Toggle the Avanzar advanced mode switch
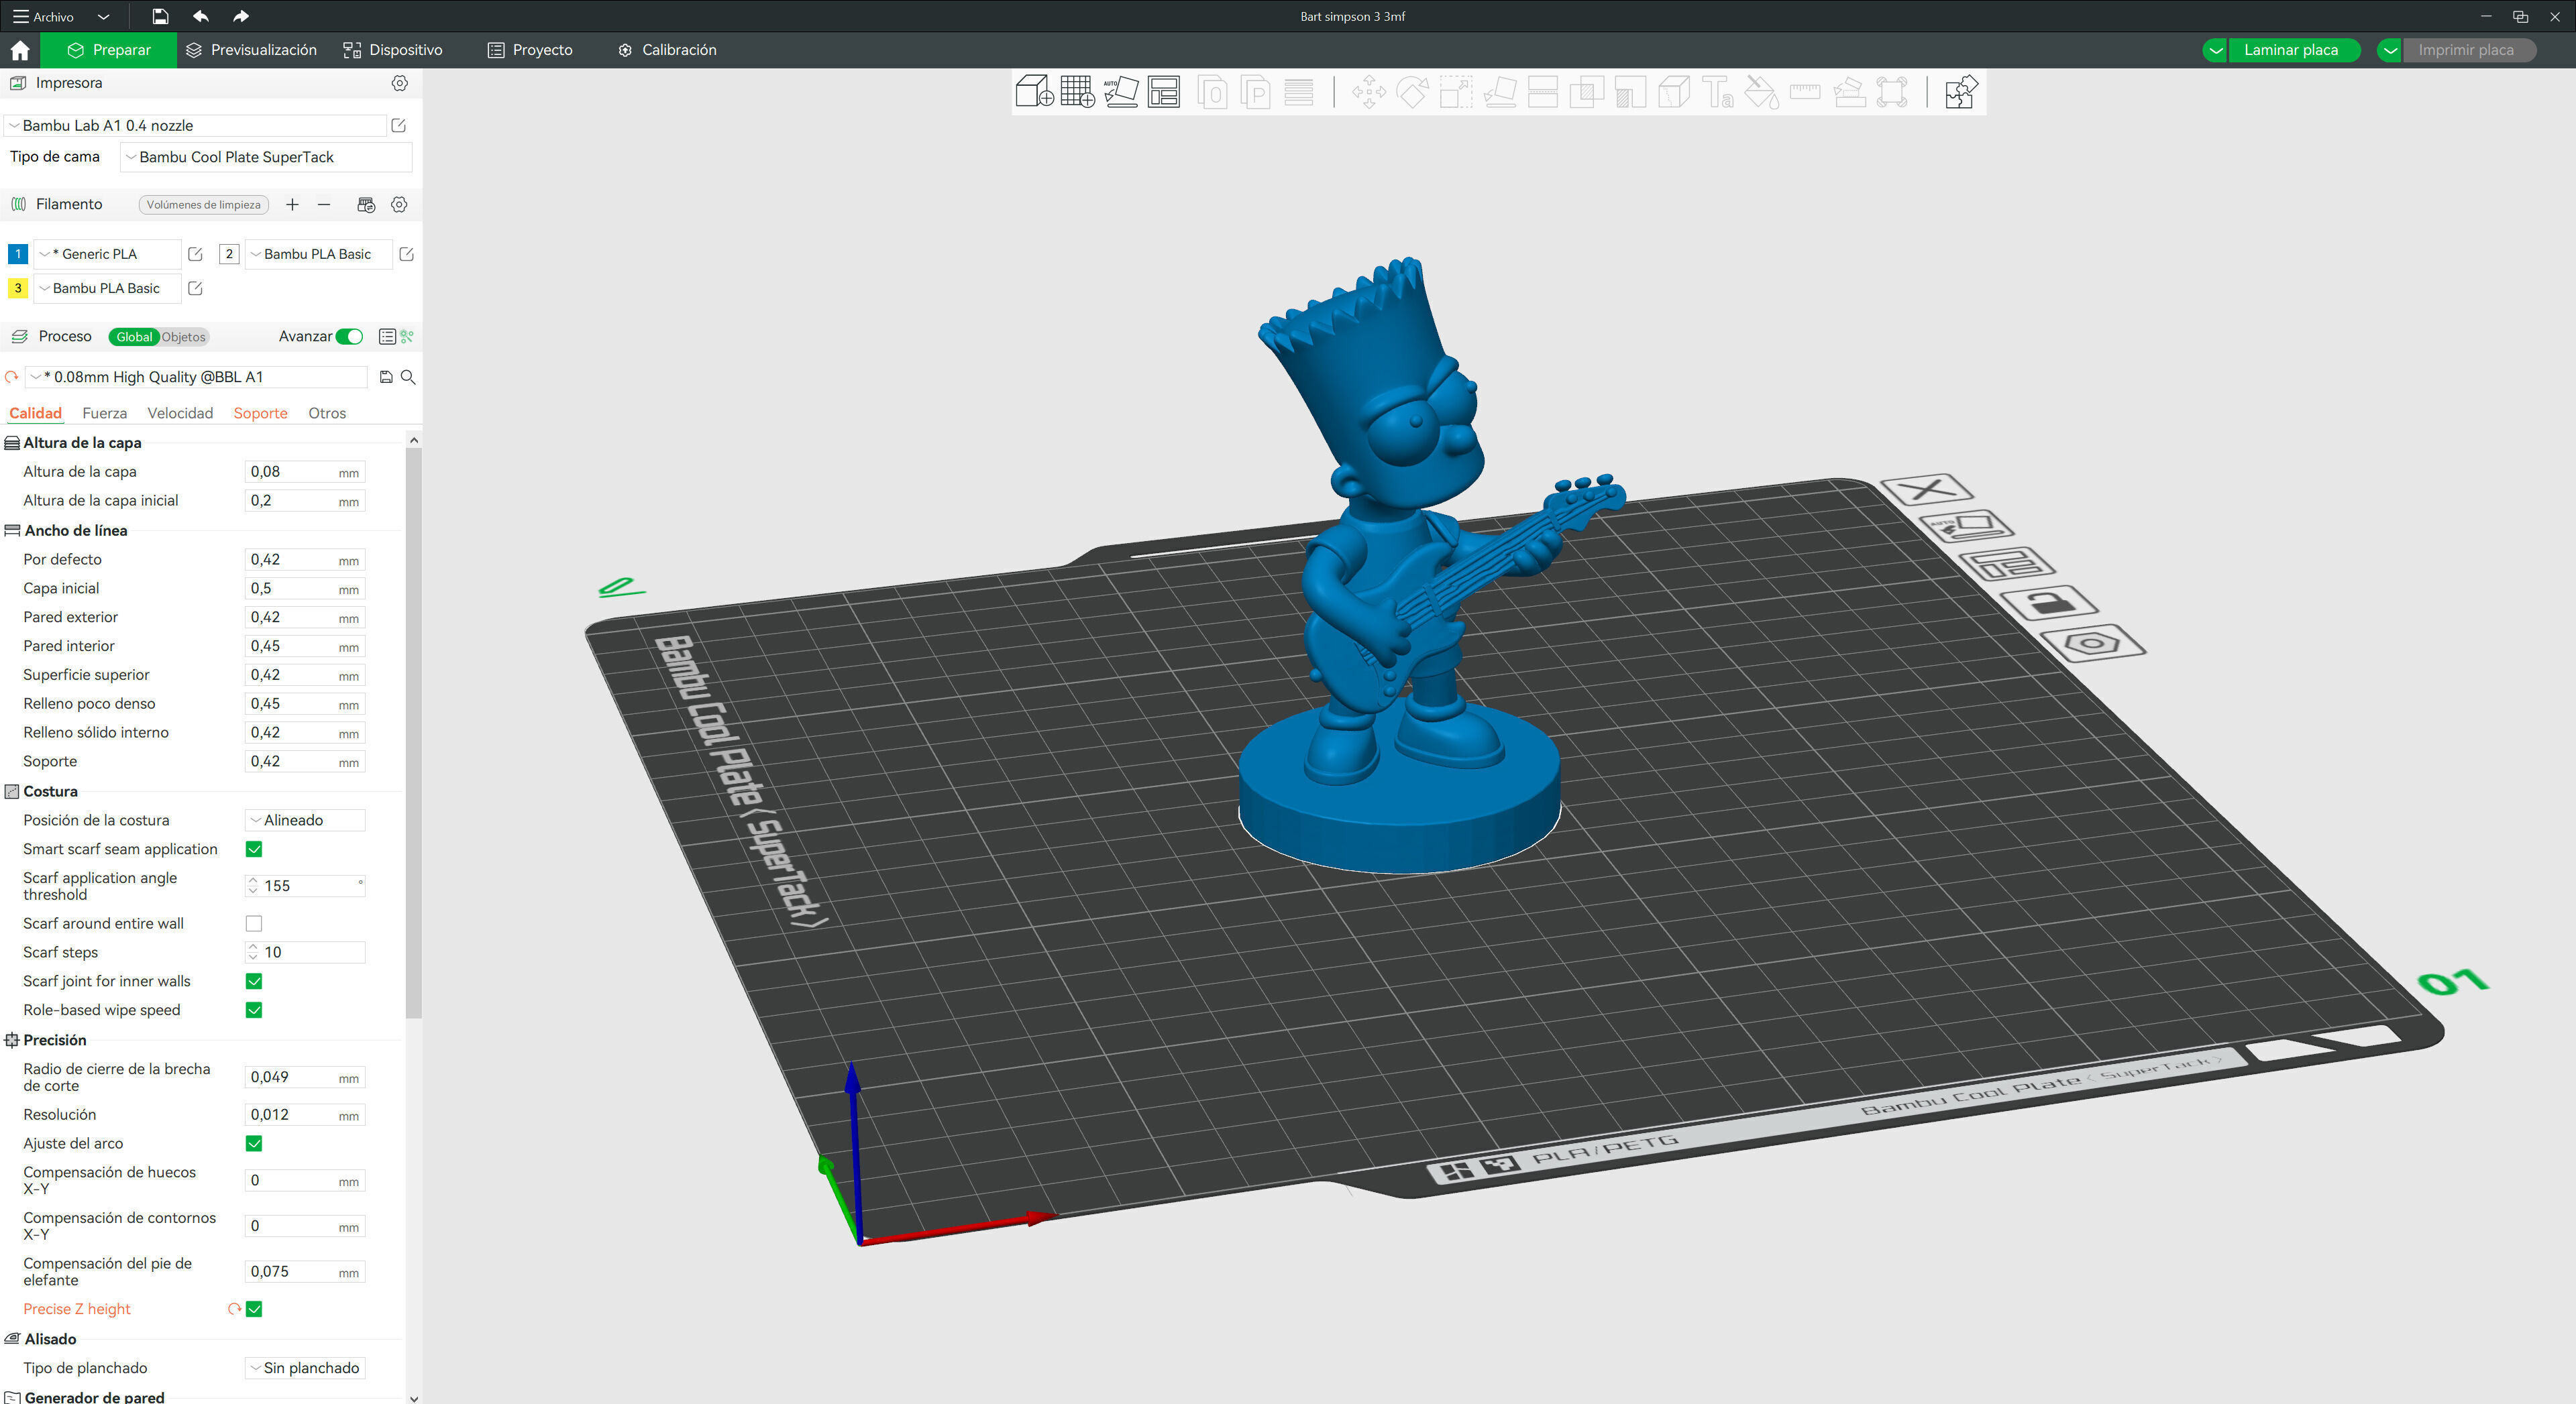This screenshot has width=2576, height=1404. point(349,337)
